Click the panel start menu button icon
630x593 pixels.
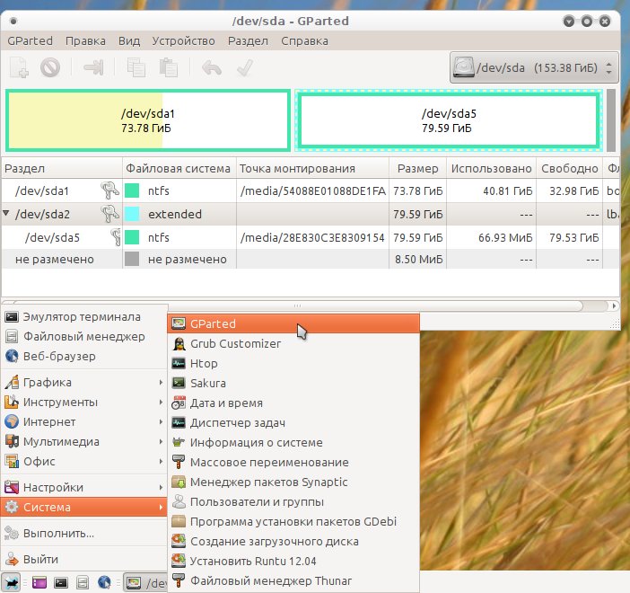click(11, 582)
